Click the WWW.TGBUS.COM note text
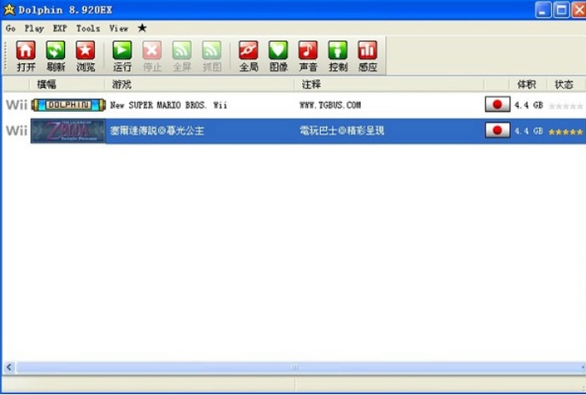This screenshot has height=395, width=586. coord(330,105)
